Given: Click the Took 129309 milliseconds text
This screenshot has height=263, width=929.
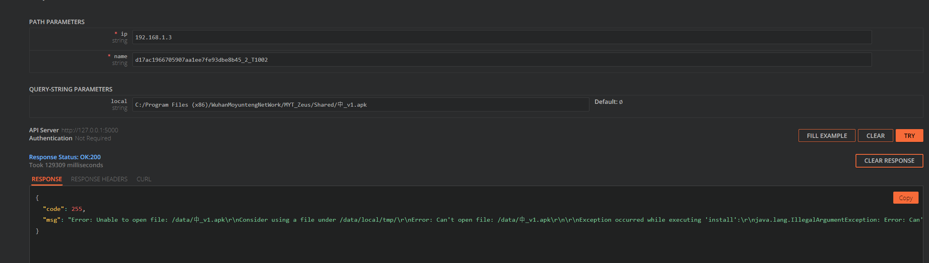Looking at the screenshot, I should (x=66, y=165).
